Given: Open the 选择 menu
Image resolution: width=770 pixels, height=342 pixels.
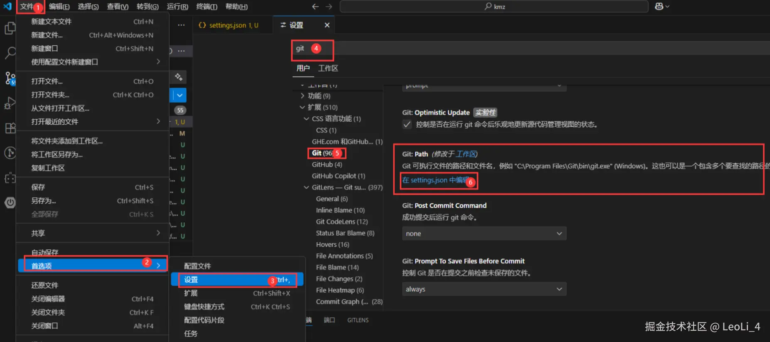Looking at the screenshot, I should [88, 7].
